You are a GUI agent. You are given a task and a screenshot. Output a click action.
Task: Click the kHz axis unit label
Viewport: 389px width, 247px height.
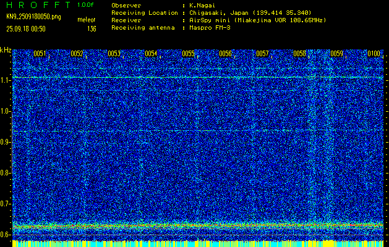(6, 50)
